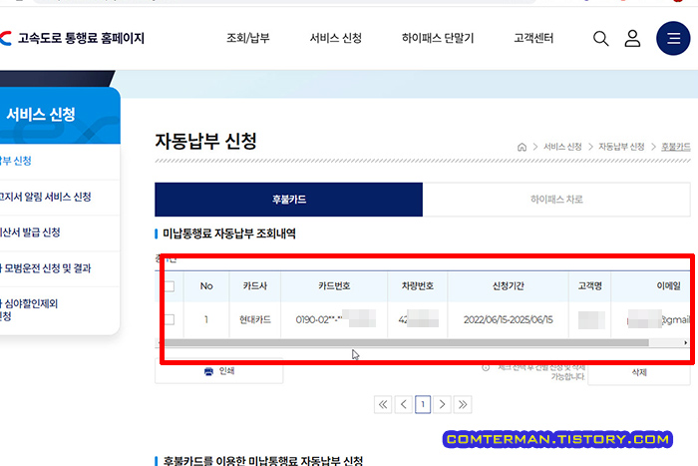
Task: Click the home icon in breadcrumb
Action: click(x=522, y=147)
